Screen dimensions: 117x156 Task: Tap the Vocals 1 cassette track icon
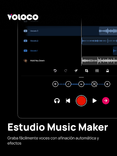pos(25,51)
